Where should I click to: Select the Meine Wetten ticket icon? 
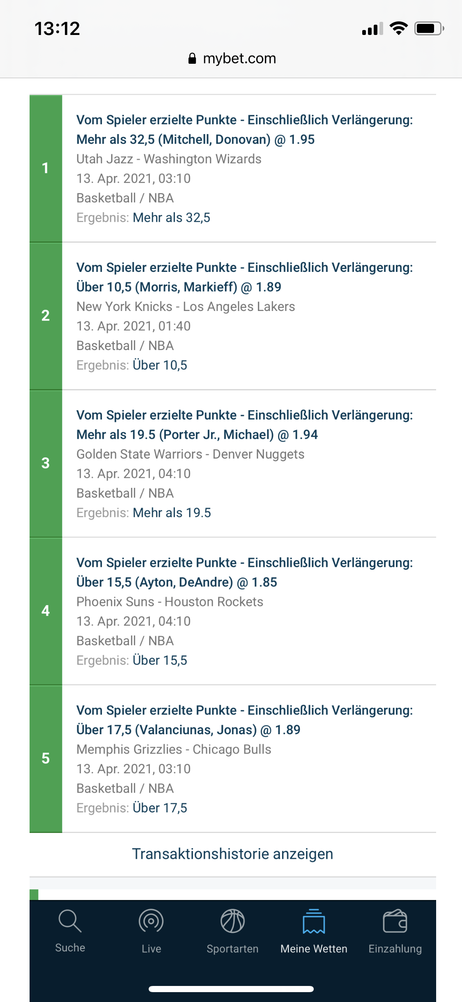(x=314, y=922)
